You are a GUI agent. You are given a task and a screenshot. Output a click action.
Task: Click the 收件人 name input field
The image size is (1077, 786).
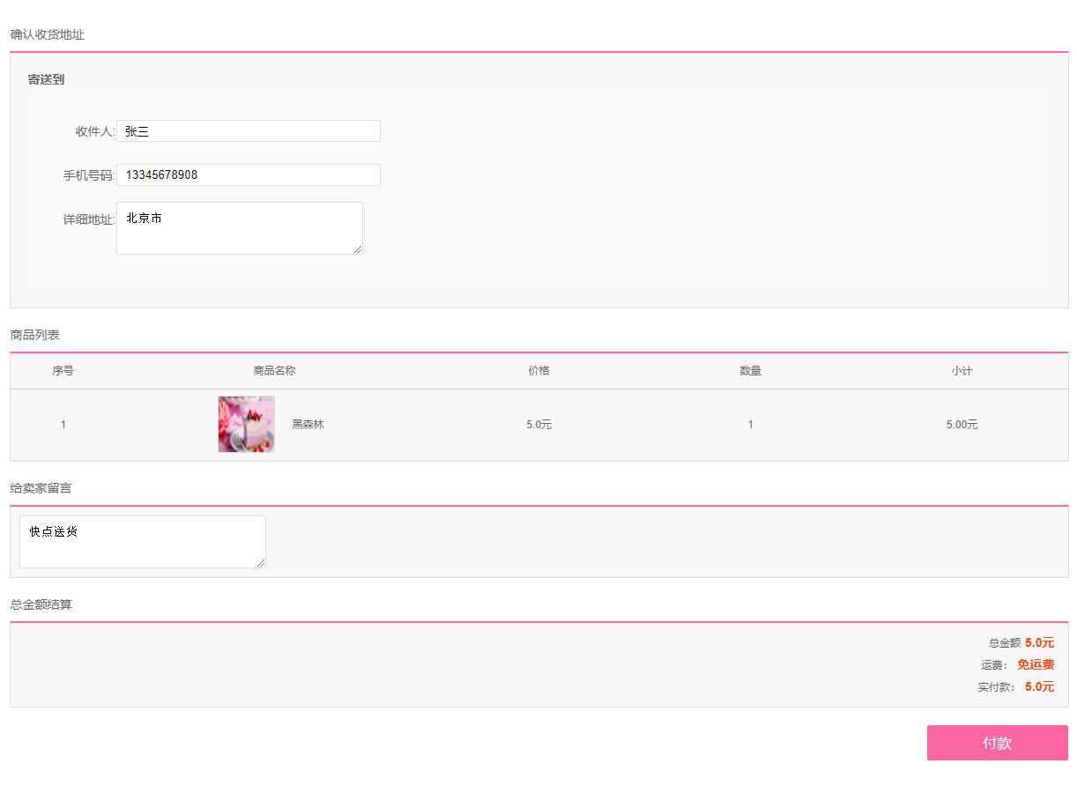(249, 131)
